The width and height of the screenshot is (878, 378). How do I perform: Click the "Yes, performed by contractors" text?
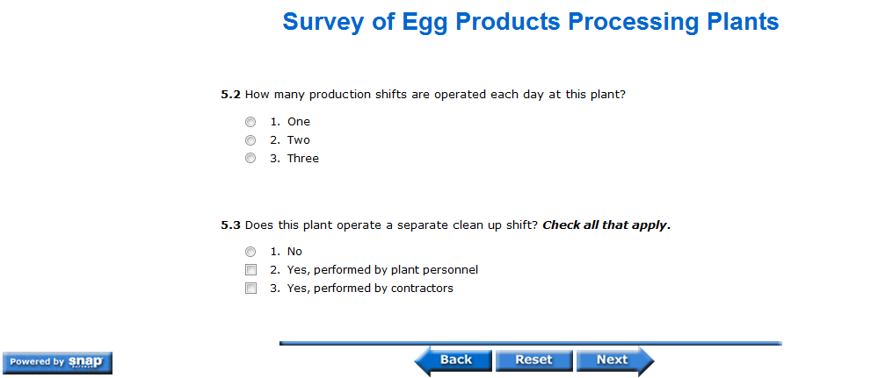(370, 289)
